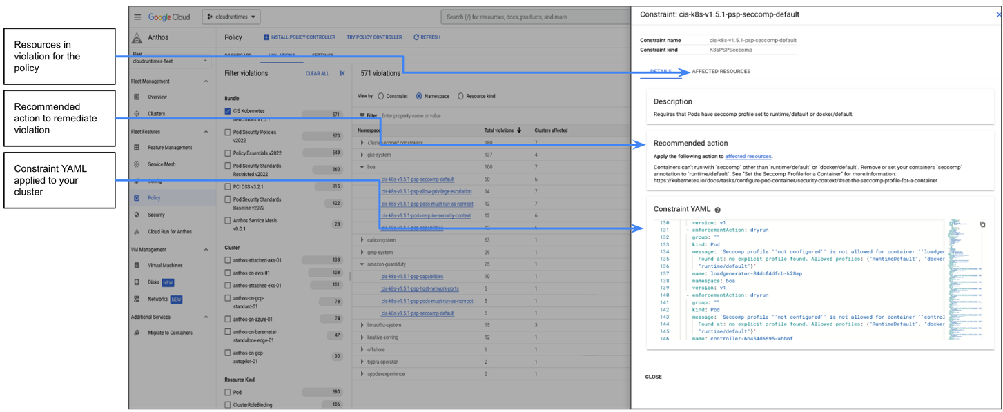Click the Google Cloud logo
1003x412 pixels.
(x=170, y=17)
